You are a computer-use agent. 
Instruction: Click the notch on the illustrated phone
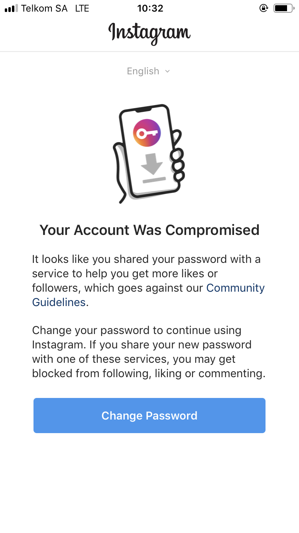coord(144,109)
